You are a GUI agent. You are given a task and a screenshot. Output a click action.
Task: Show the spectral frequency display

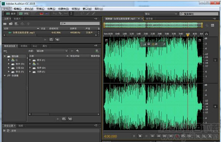[x=41, y=14]
